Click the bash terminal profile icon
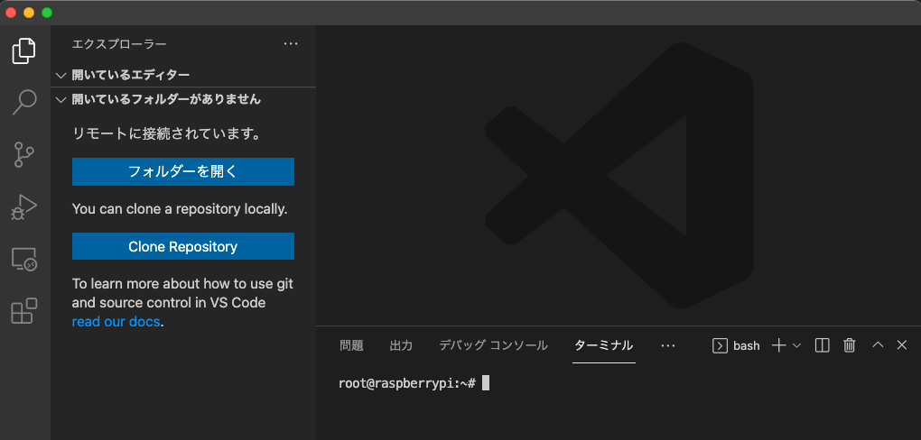This screenshot has height=440, width=921. coord(721,345)
